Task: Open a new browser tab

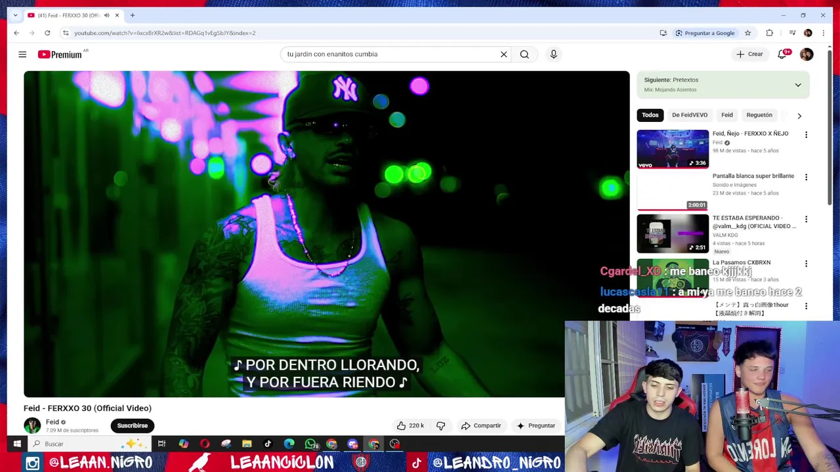Action: click(133, 15)
